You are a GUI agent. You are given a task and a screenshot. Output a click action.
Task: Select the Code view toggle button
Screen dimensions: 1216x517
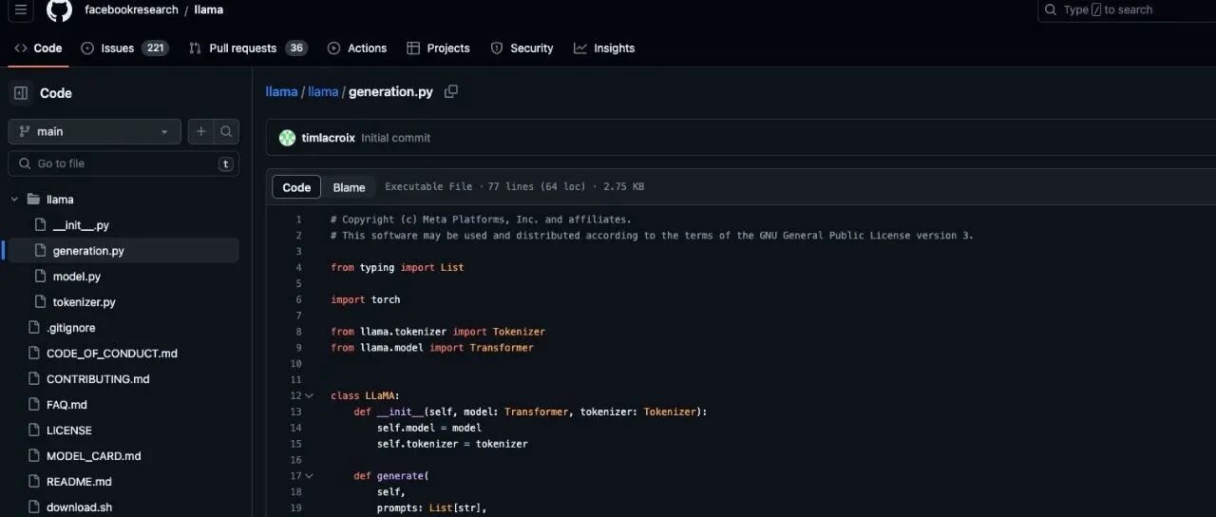296,187
